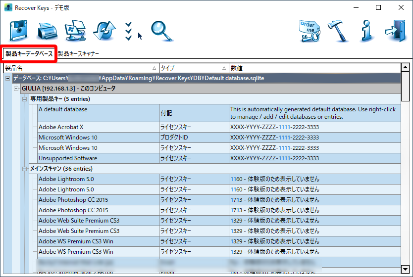The height and width of the screenshot is (277, 413).
Task: Select the Adobe Acrobat X row
Action: tap(98, 127)
